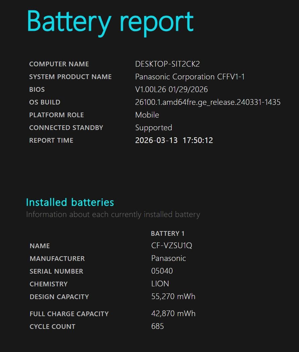Click the REPORT TIME label
This screenshot has height=352, width=299.
coord(51,141)
